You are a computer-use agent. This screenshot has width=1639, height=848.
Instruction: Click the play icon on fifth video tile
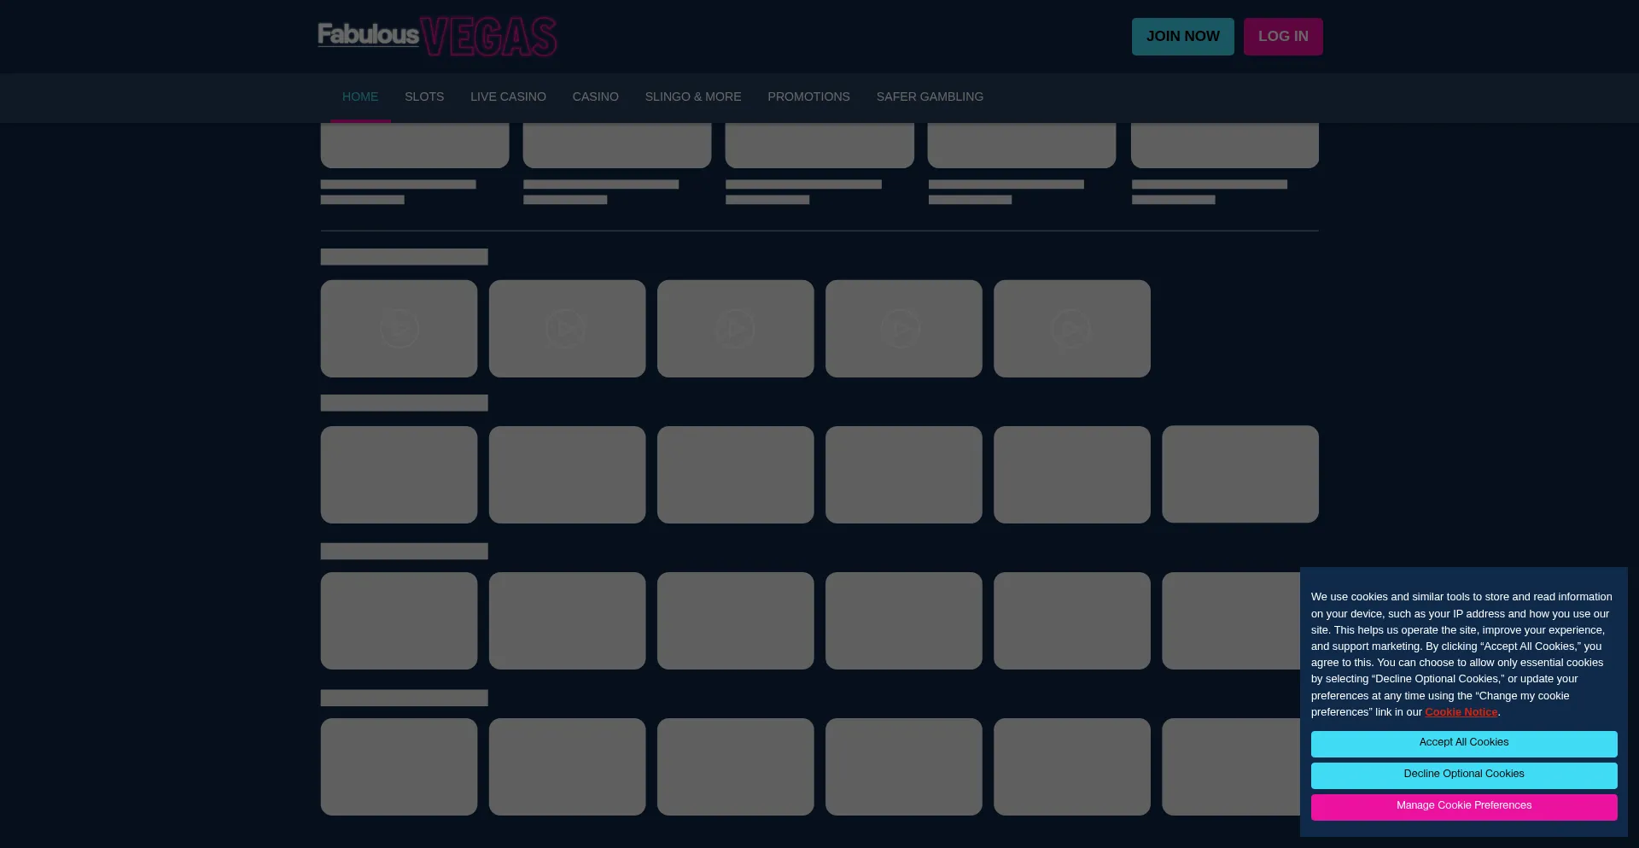[x=1071, y=329]
